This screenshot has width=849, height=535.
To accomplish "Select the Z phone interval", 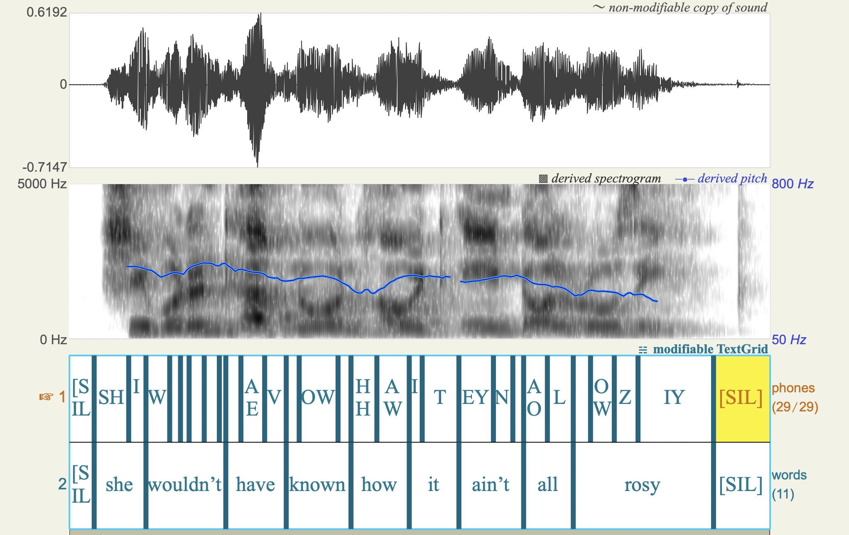I will click(626, 399).
